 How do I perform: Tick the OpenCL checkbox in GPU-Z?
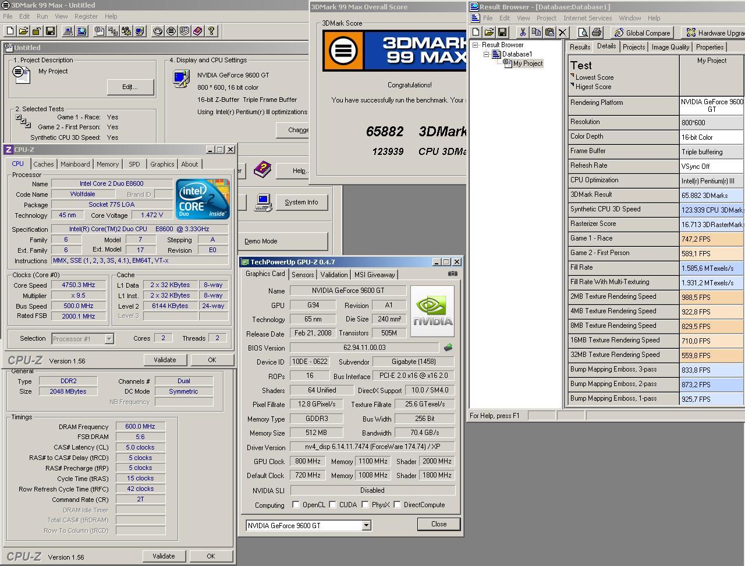tap(296, 505)
